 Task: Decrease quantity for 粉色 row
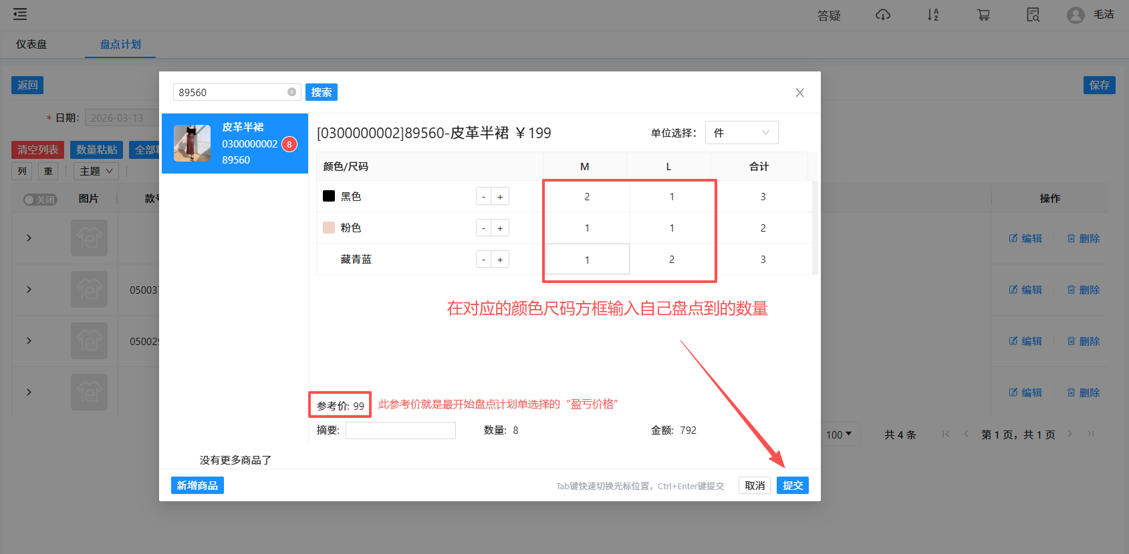pos(483,228)
